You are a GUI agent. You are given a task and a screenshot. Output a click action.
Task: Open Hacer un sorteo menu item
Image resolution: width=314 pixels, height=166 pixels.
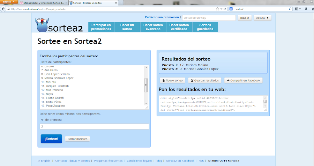(127, 27)
